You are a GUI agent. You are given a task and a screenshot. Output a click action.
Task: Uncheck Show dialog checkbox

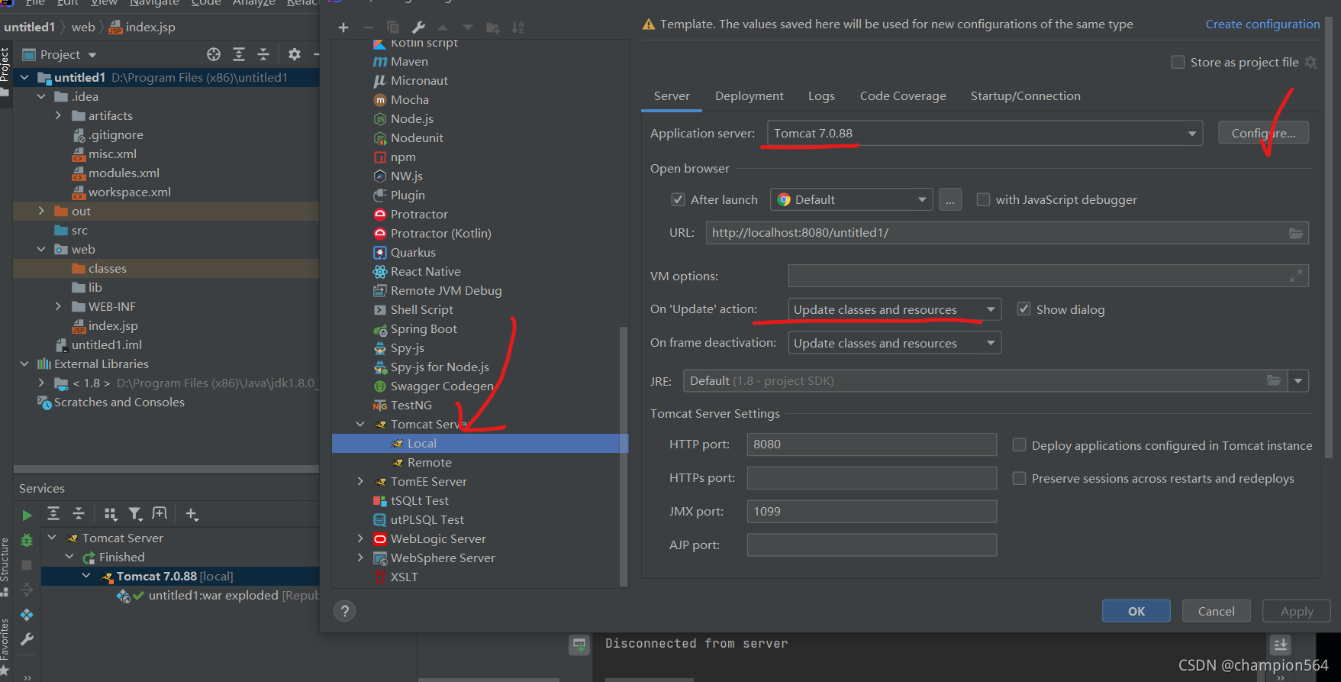click(1023, 309)
